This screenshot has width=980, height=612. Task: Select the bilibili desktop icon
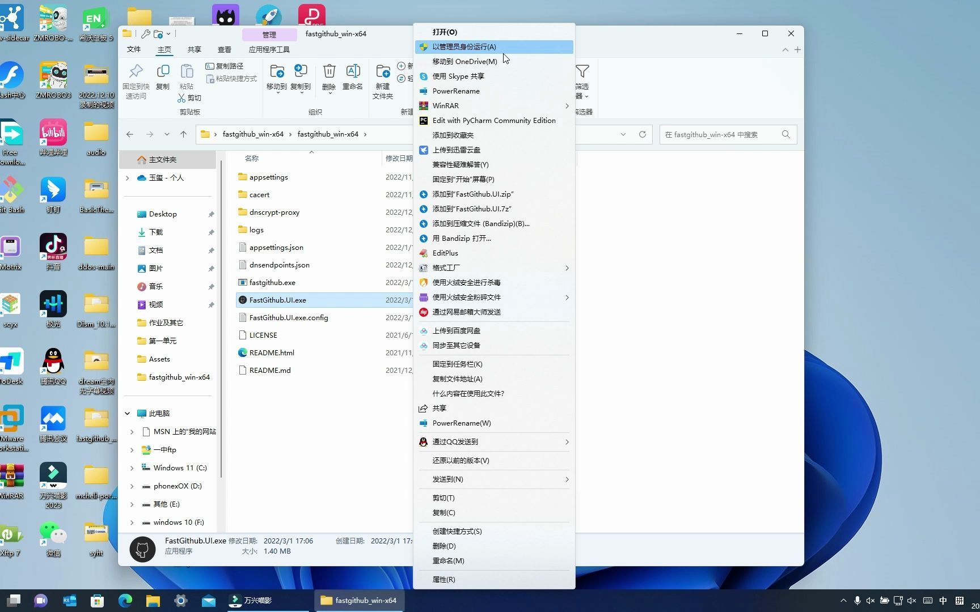[x=53, y=138]
